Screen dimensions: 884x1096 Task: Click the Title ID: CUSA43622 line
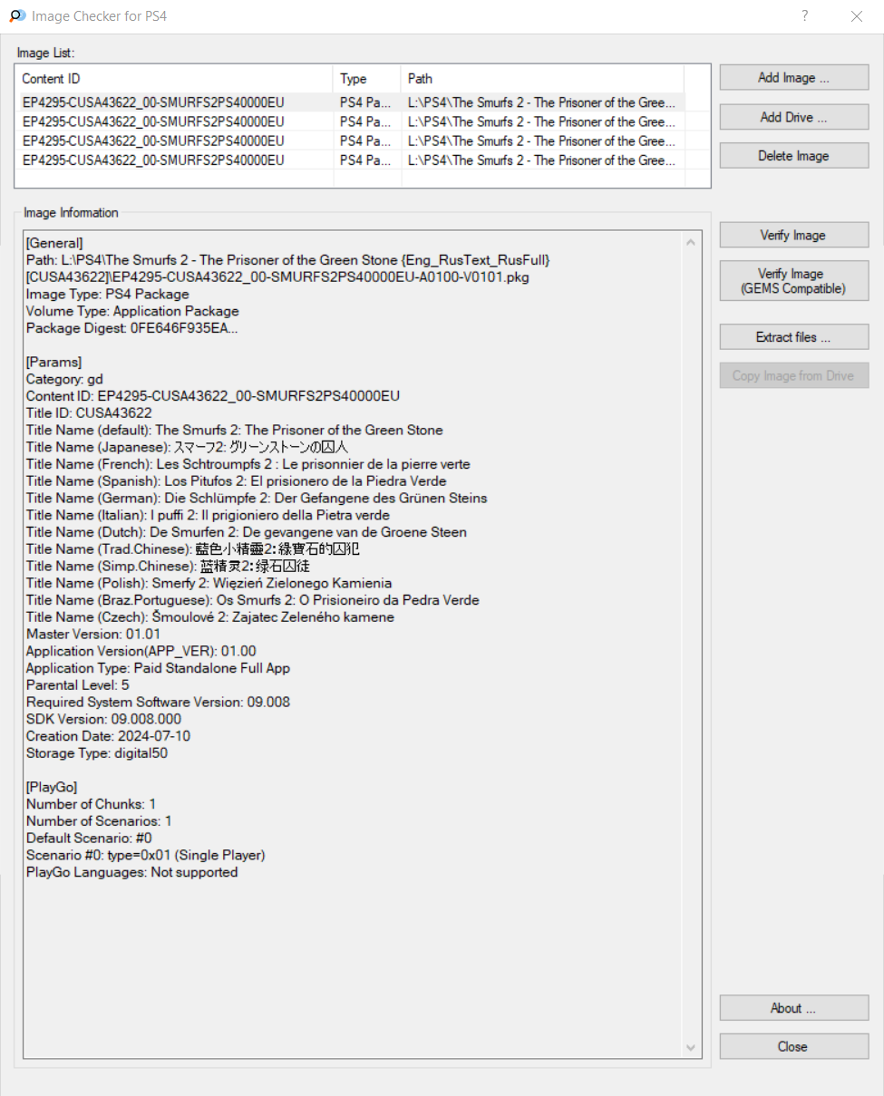[89, 413]
